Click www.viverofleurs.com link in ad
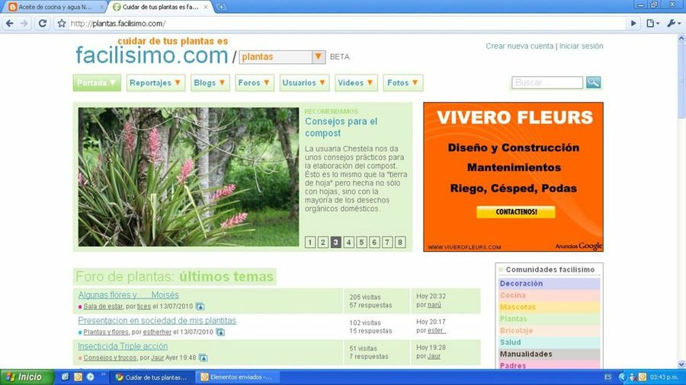 click(464, 247)
